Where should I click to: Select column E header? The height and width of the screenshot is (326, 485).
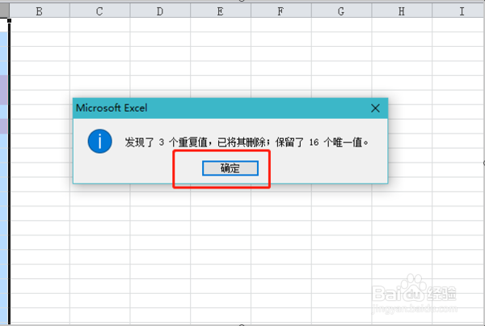(220, 11)
